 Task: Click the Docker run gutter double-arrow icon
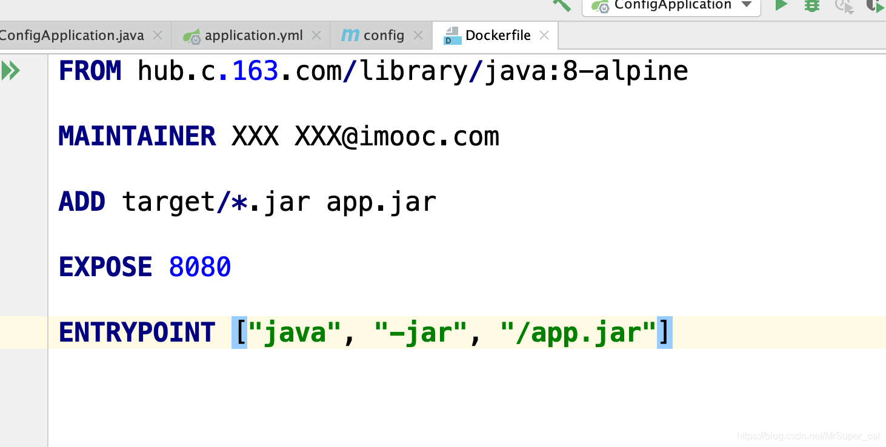click(x=10, y=71)
